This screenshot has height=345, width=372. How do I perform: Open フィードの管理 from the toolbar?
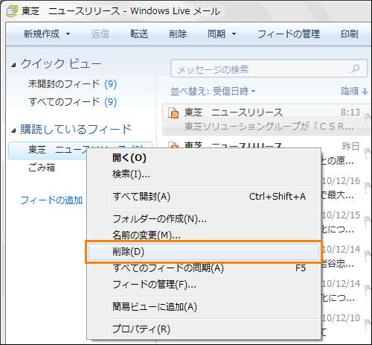pyautogui.click(x=289, y=34)
